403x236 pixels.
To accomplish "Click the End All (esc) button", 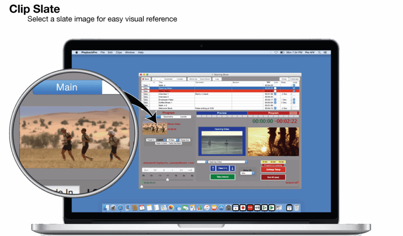I will [273, 177].
